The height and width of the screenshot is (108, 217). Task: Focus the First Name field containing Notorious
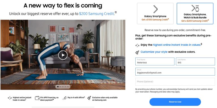[155, 61]
